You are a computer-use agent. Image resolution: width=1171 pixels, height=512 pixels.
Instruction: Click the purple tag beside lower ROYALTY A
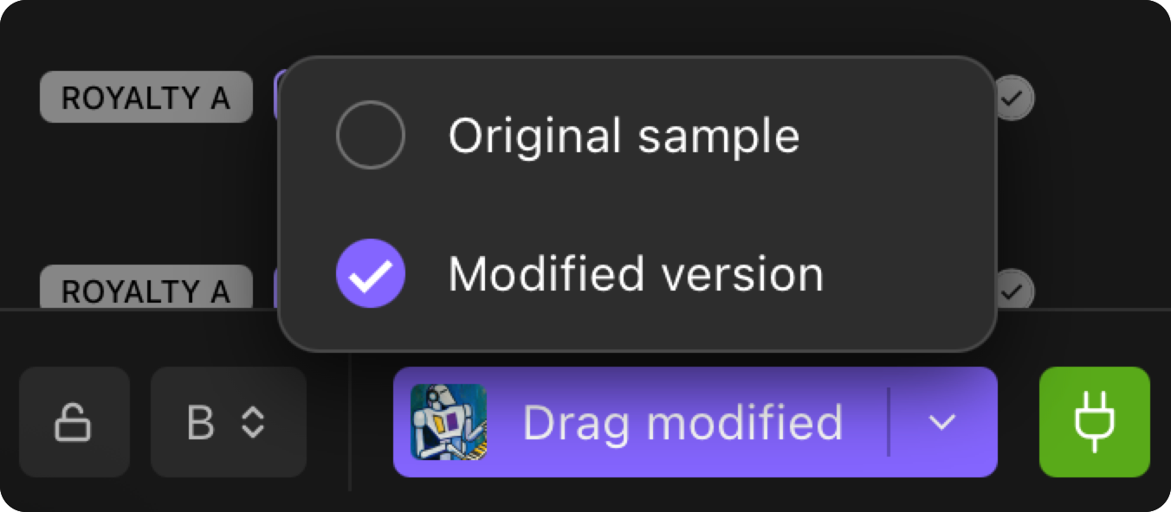coord(276,286)
